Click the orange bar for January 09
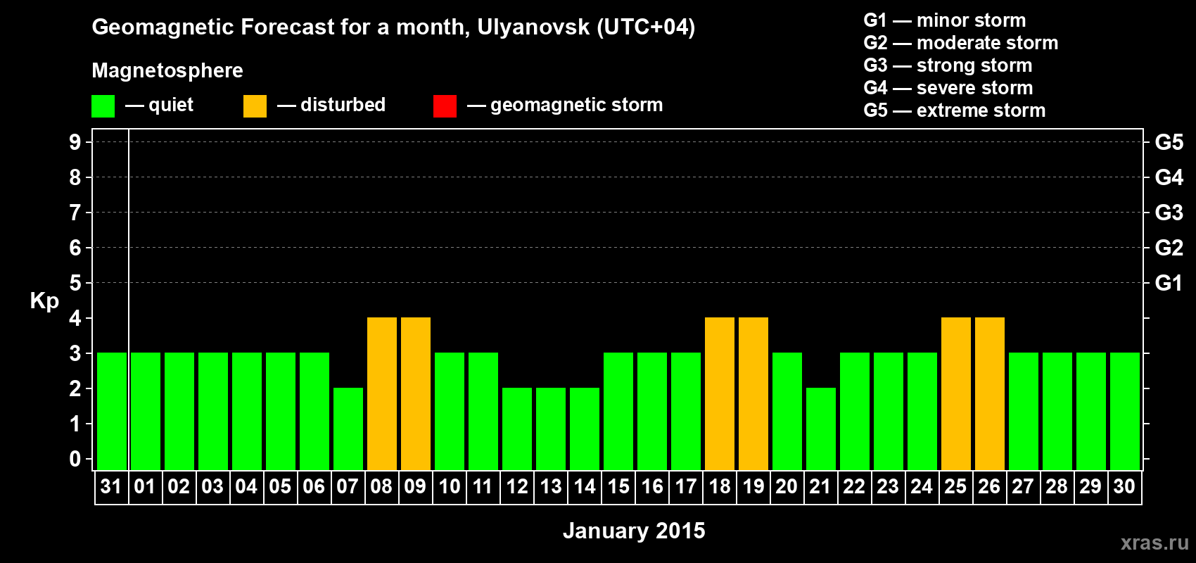The height and width of the screenshot is (563, 1196). click(x=416, y=393)
